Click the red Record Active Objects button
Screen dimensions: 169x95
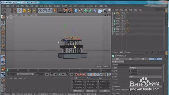[x=77, y=74]
